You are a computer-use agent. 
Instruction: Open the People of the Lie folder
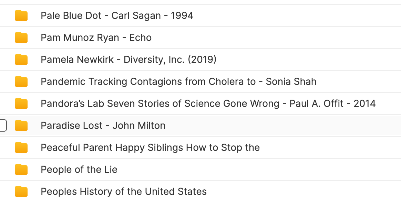pos(79,169)
